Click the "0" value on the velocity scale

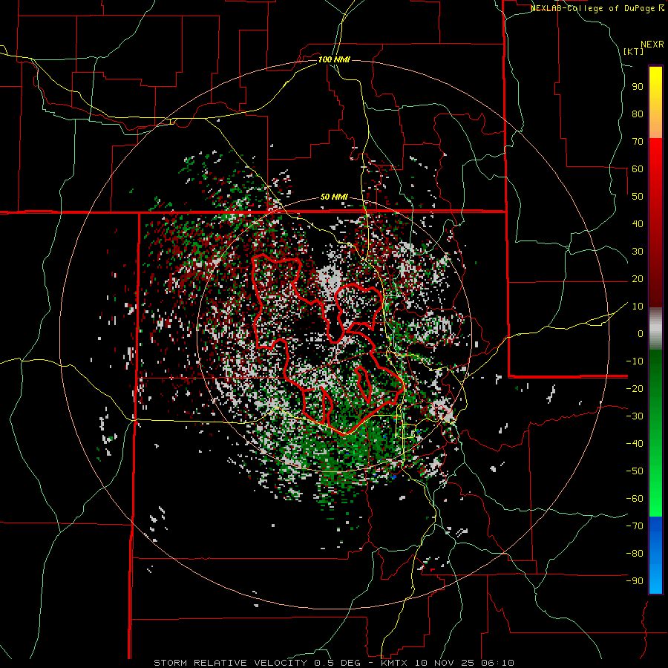641,333
